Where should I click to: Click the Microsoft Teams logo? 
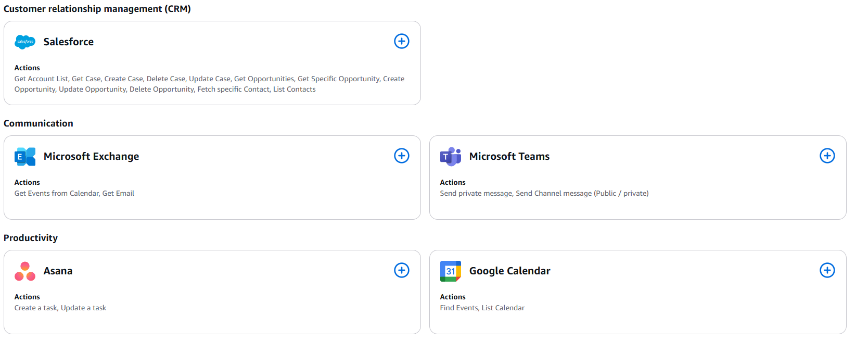point(451,156)
